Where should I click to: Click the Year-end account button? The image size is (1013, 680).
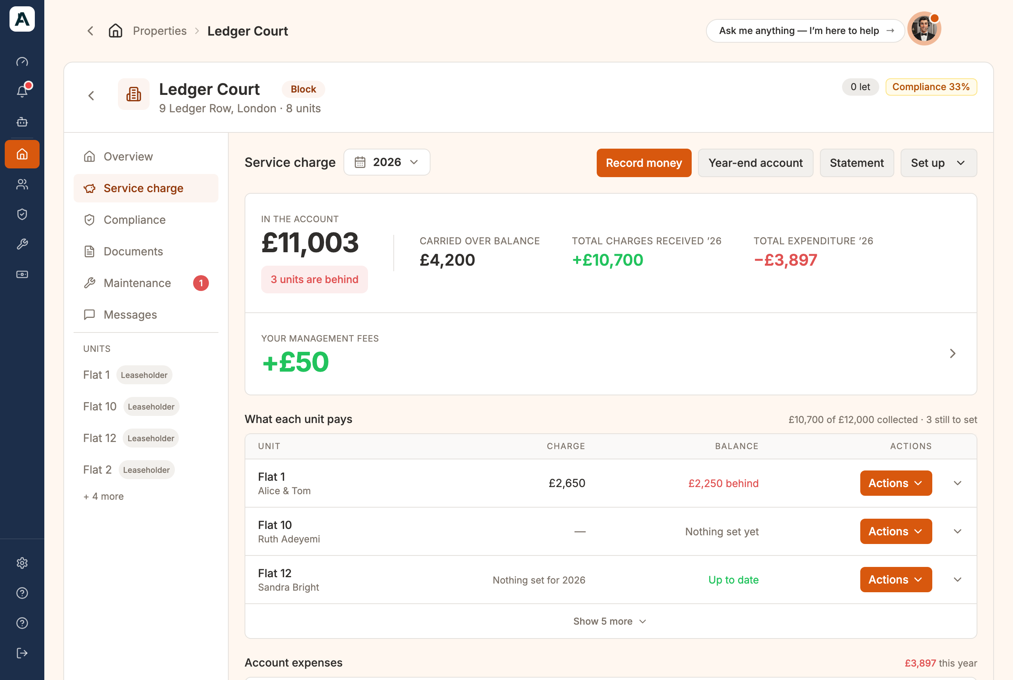click(755, 162)
